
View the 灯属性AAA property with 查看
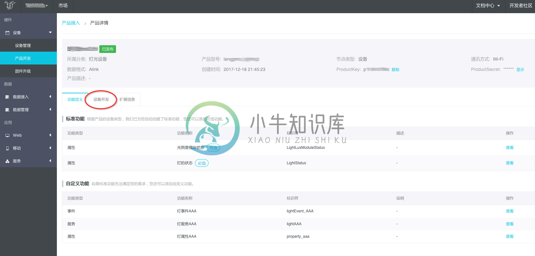pos(510,236)
